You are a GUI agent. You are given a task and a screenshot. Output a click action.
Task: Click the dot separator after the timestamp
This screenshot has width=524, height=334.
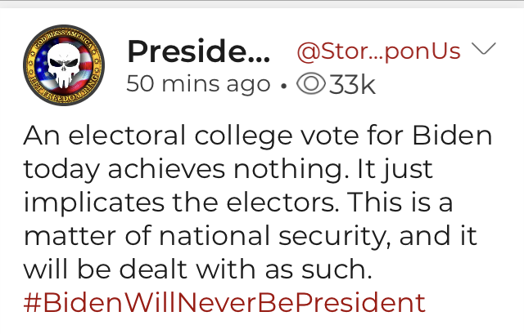pyautogui.click(x=282, y=85)
